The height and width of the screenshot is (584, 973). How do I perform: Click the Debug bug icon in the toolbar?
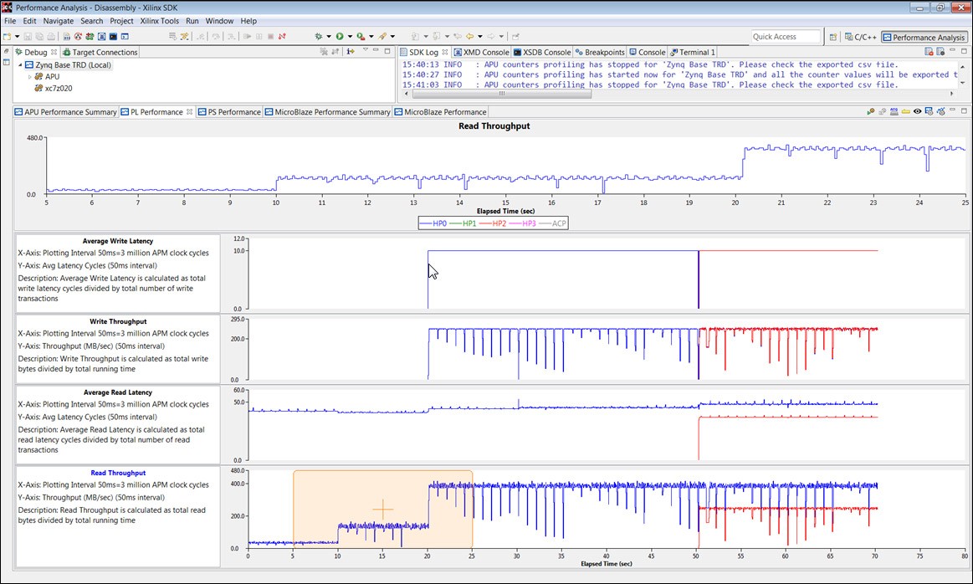point(318,37)
